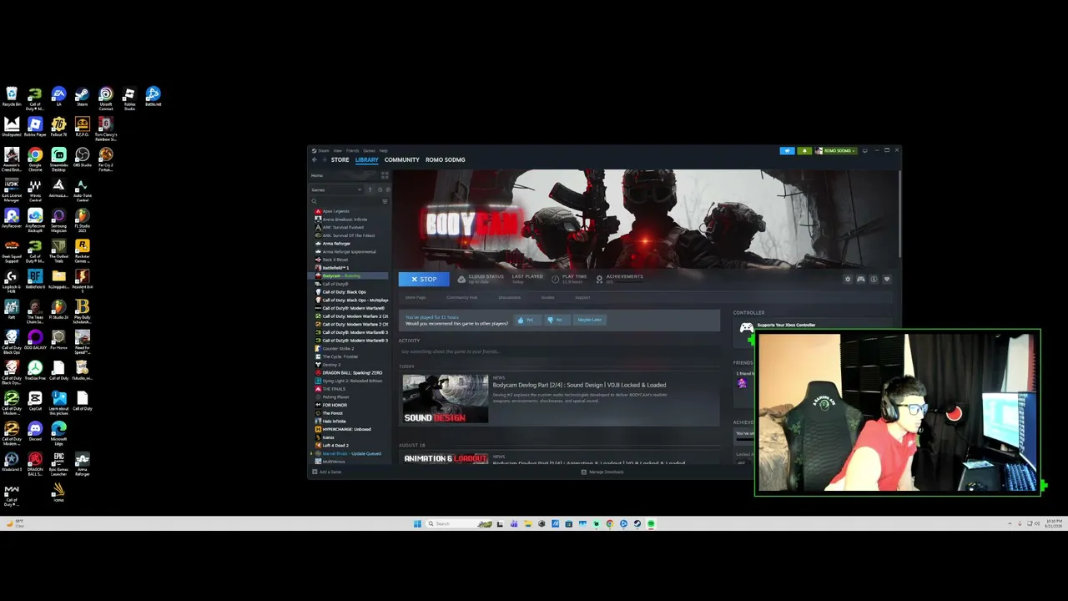
Task: Add Bodycam to favorites heart icon
Action: [886, 279]
